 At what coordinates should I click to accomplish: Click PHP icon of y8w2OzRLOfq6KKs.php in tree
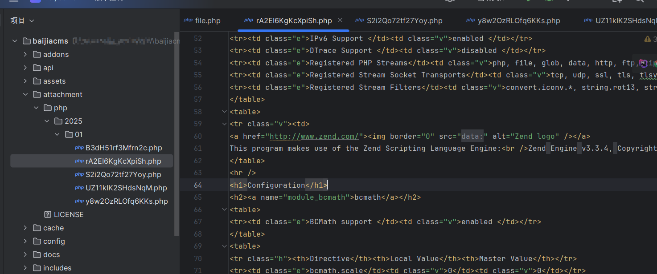[79, 201]
